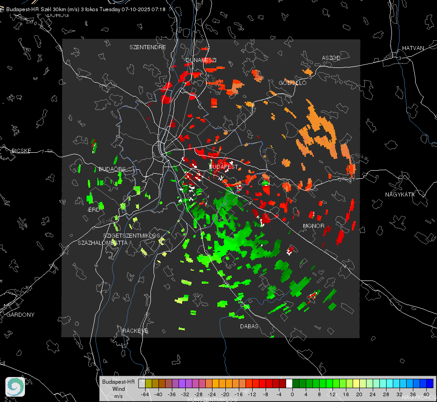
Task: Click the '20' legend scale value
Action: (359, 394)
